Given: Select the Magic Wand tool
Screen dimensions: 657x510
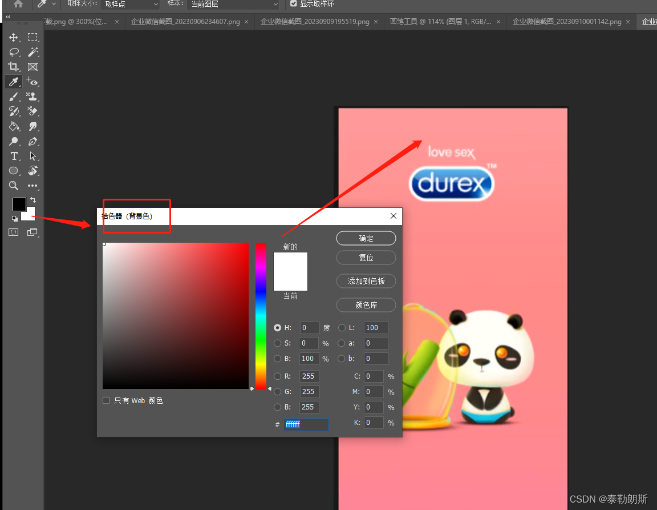Looking at the screenshot, I should (x=33, y=52).
